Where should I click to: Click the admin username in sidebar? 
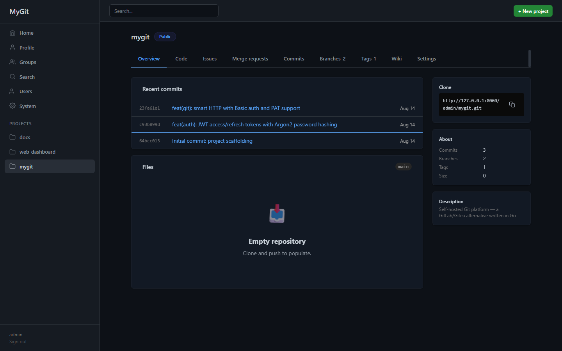click(x=16, y=335)
